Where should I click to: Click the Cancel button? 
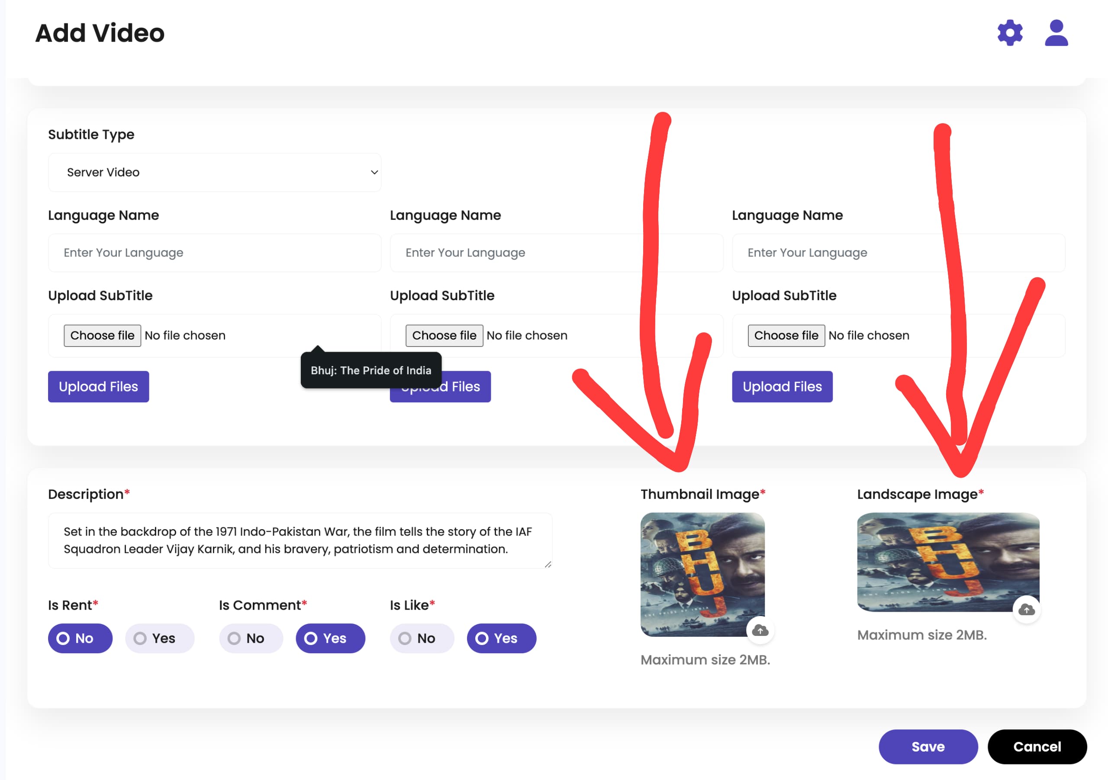click(x=1037, y=746)
